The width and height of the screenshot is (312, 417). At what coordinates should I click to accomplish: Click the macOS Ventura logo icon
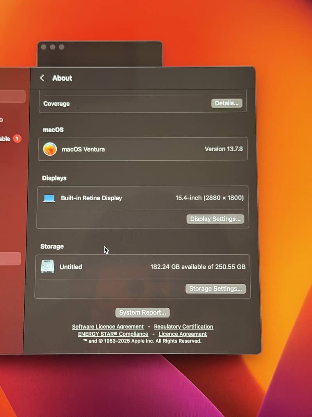[50, 149]
